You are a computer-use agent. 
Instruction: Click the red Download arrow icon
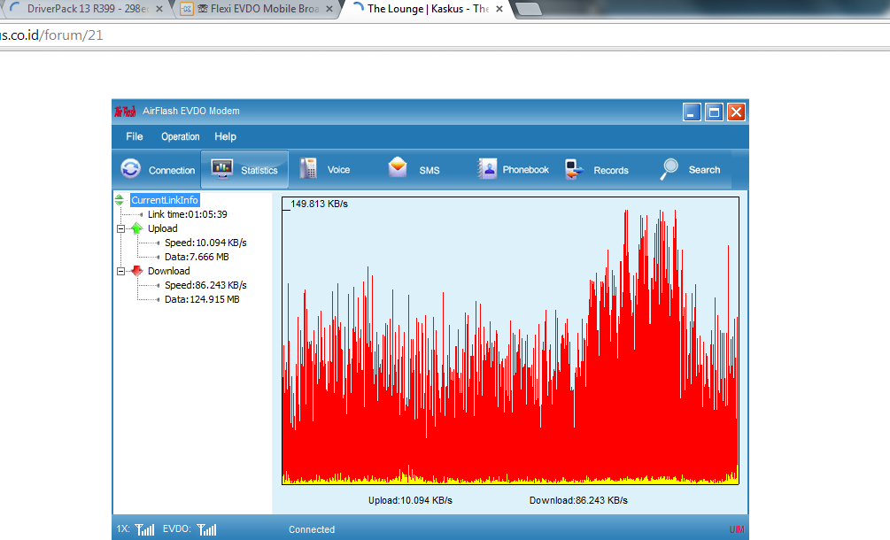click(x=136, y=271)
